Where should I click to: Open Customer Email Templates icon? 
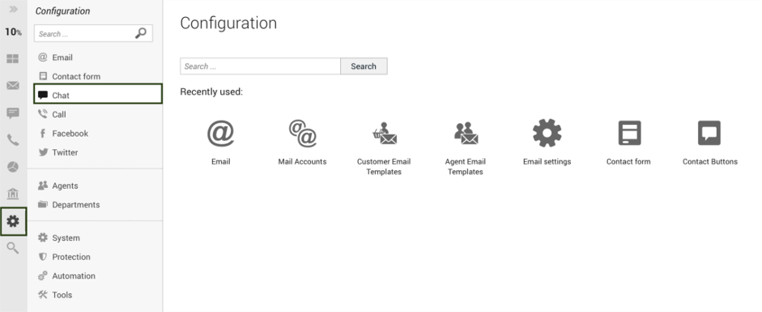click(x=385, y=134)
